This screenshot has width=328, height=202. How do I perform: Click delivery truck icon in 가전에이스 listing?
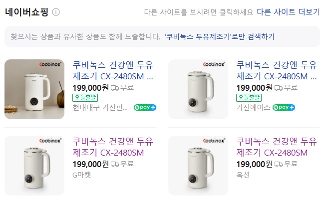[x=279, y=88]
